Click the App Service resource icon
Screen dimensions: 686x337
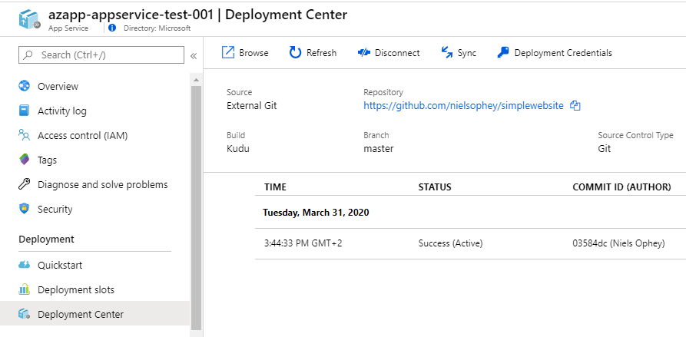(x=29, y=20)
